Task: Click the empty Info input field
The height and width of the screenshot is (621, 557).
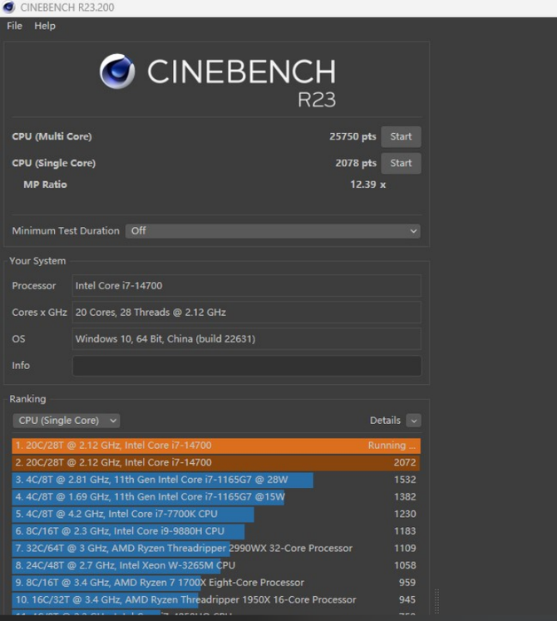Action: pos(246,365)
